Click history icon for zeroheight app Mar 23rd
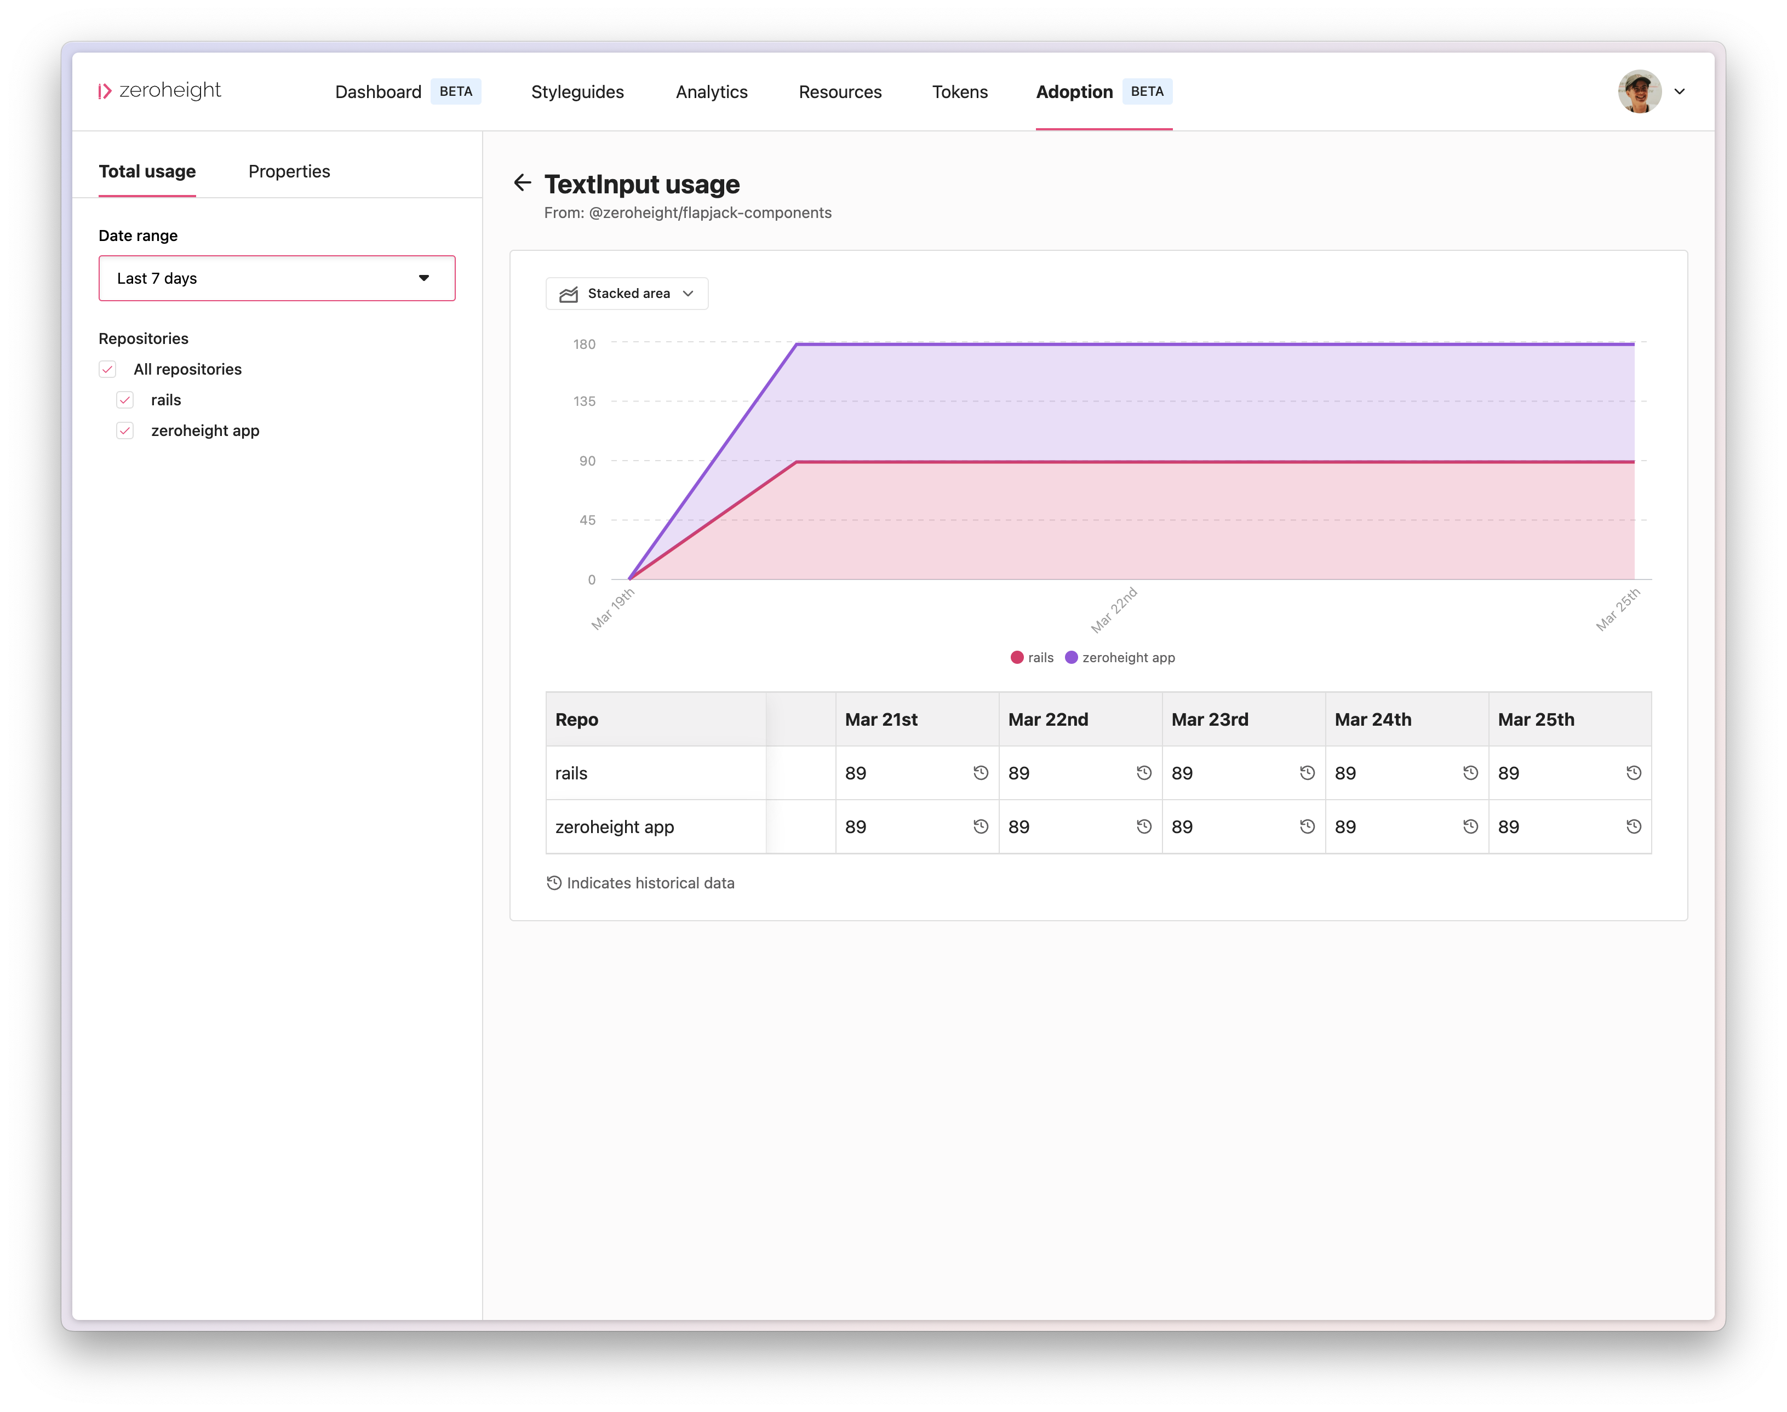 [1307, 826]
